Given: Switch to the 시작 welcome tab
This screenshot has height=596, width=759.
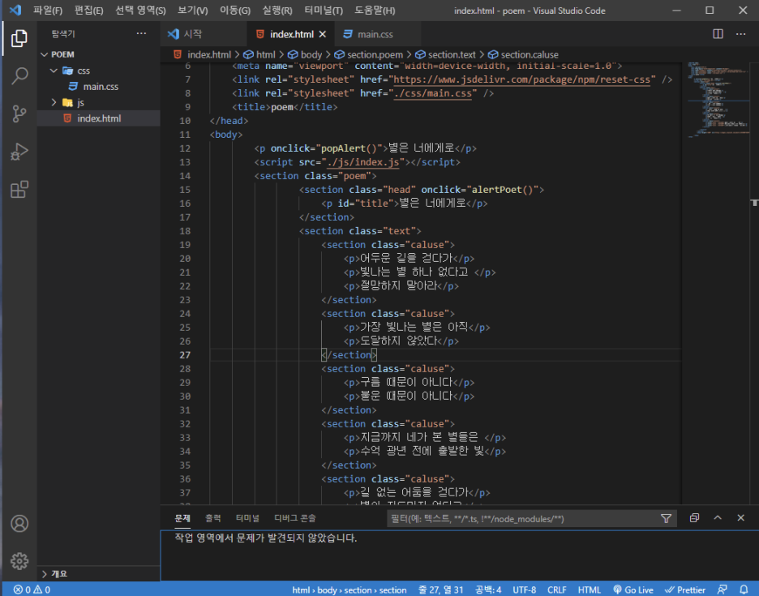Looking at the screenshot, I should pyautogui.click(x=204, y=34).
